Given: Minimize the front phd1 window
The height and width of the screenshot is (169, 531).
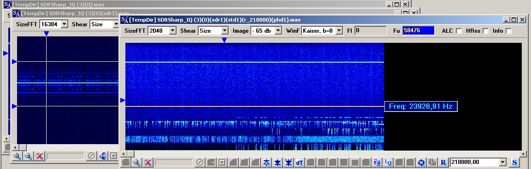Looking at the screenshot, I should click(506, 20).
